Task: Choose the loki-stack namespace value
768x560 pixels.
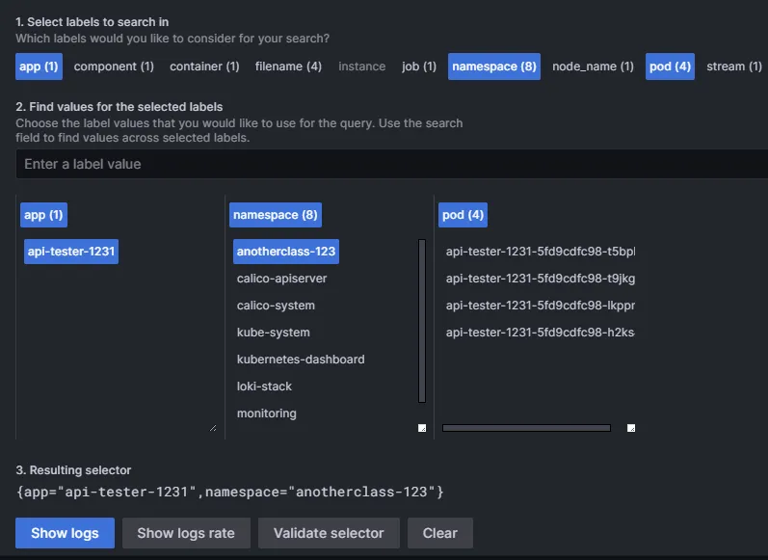Action: [265, 387]
